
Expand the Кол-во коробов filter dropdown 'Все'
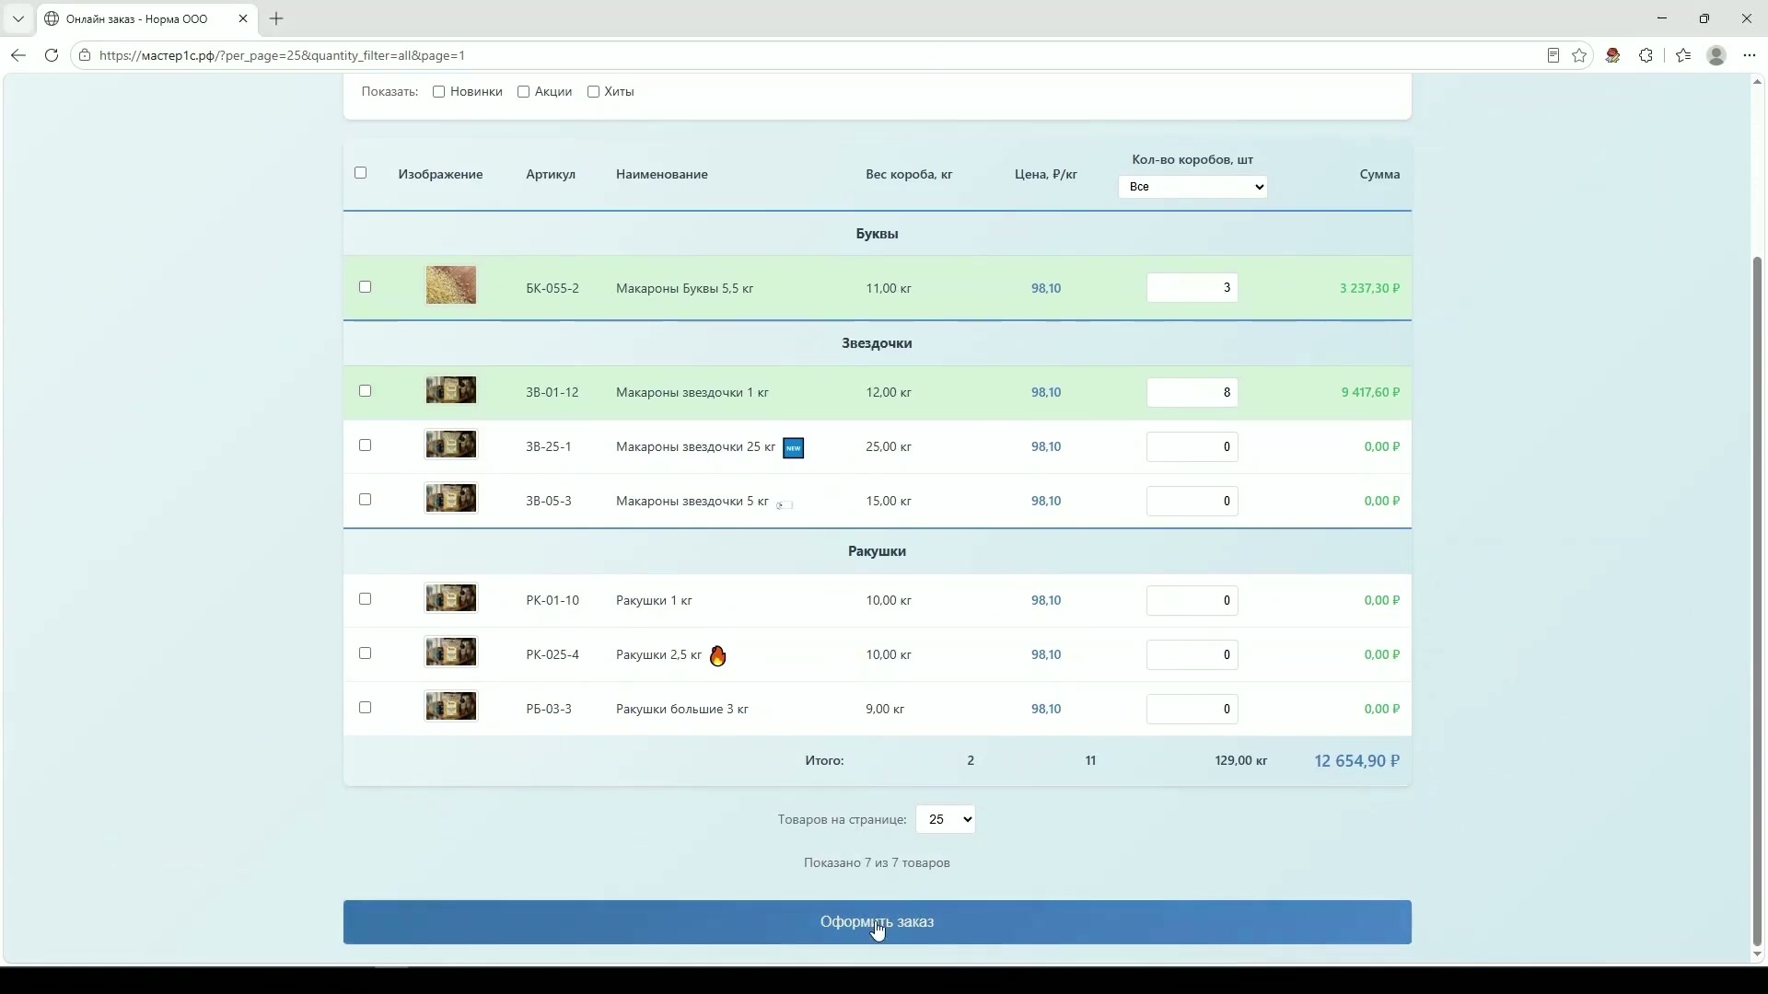(x=1192, y=187)
